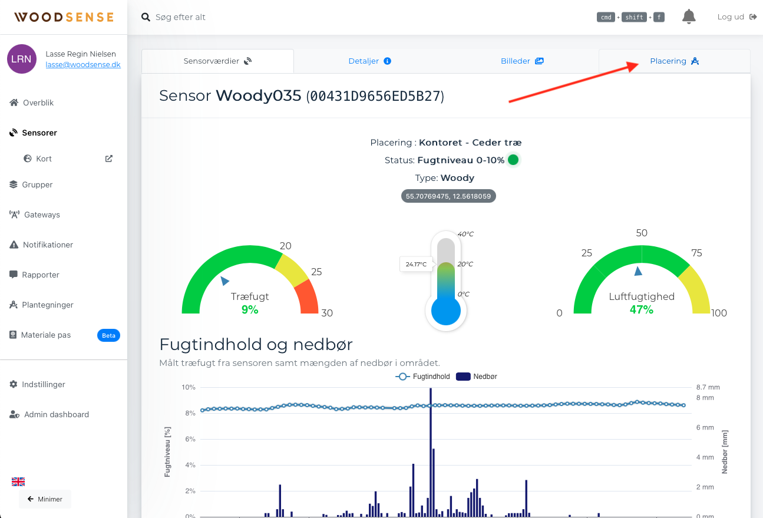Click the Sensor Woody035 heading
Image resolution: width=763 pixels, height=518 pixels.
pos(302,95)
